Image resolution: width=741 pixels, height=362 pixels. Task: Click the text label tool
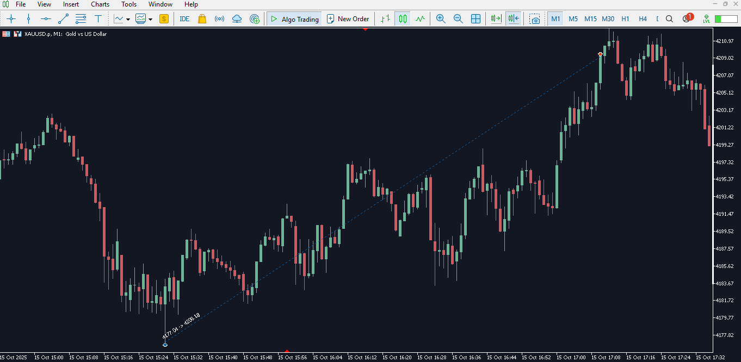point(98,19)
